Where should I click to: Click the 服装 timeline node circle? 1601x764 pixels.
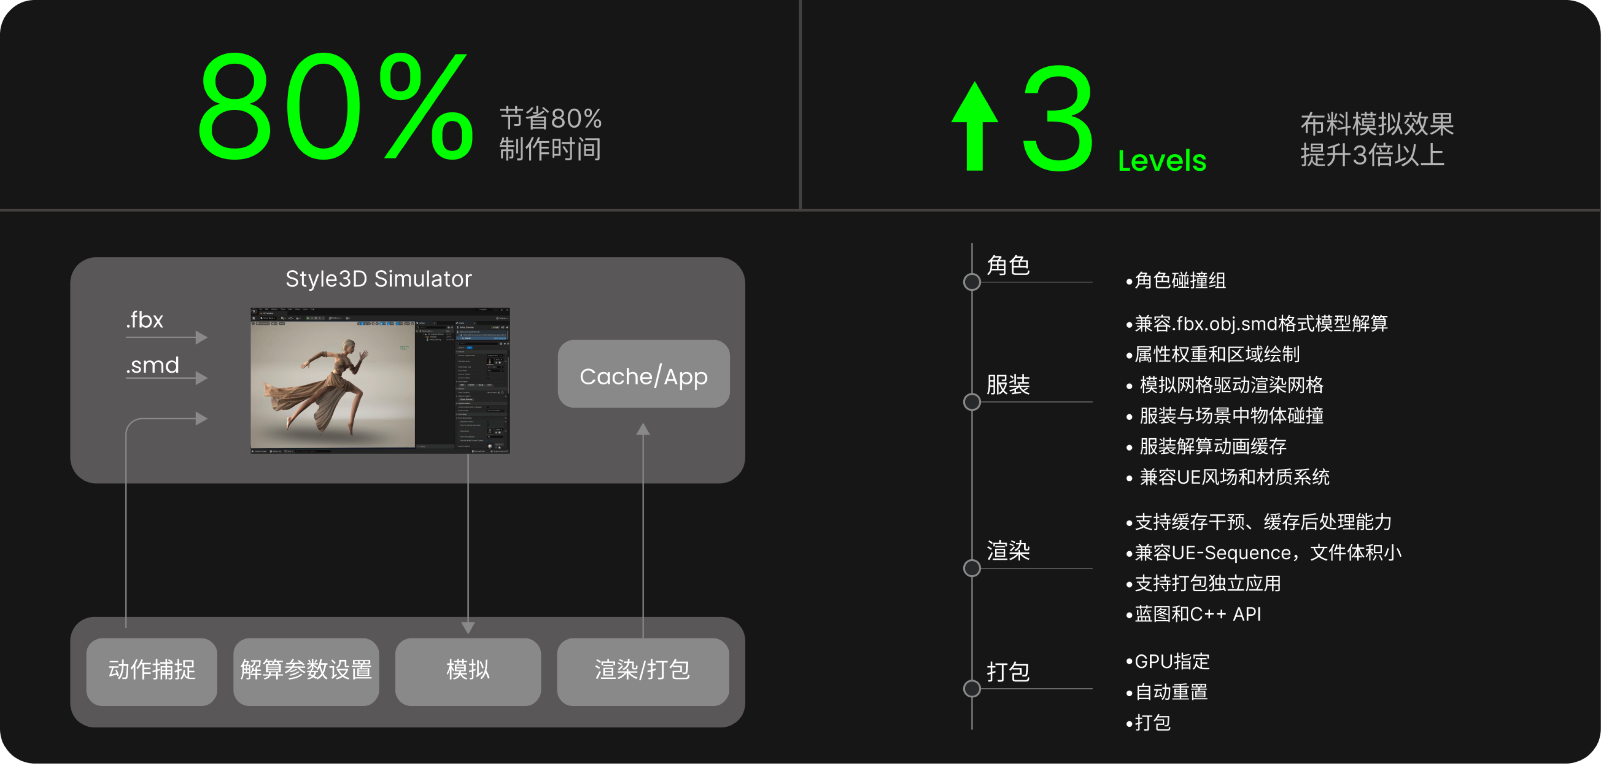coord(972,402)
